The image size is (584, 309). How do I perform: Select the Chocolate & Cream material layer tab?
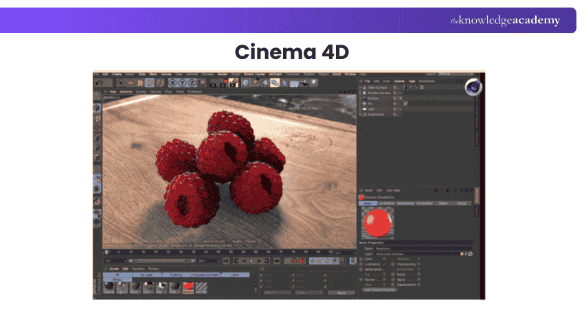click(x=205, y=275)
